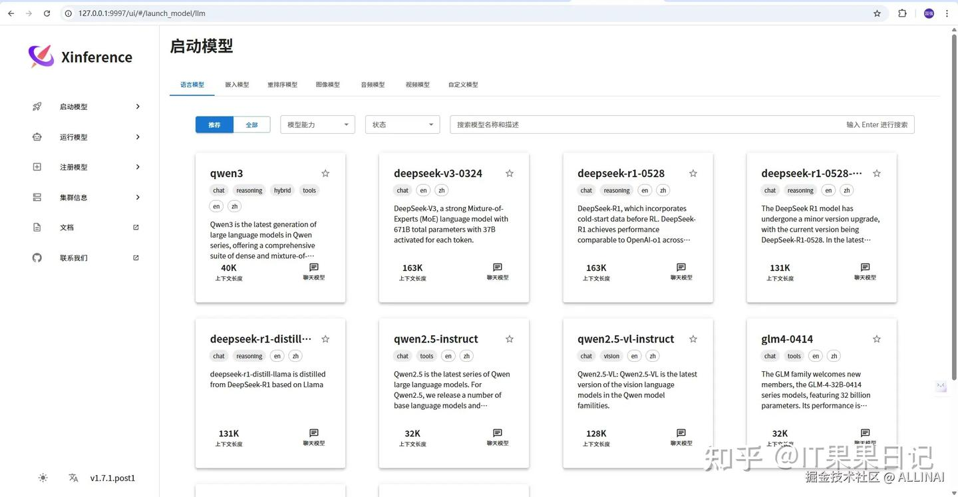
Task: Expand the 集群信息 chevron in sidebar
Action: coord(138,198)
